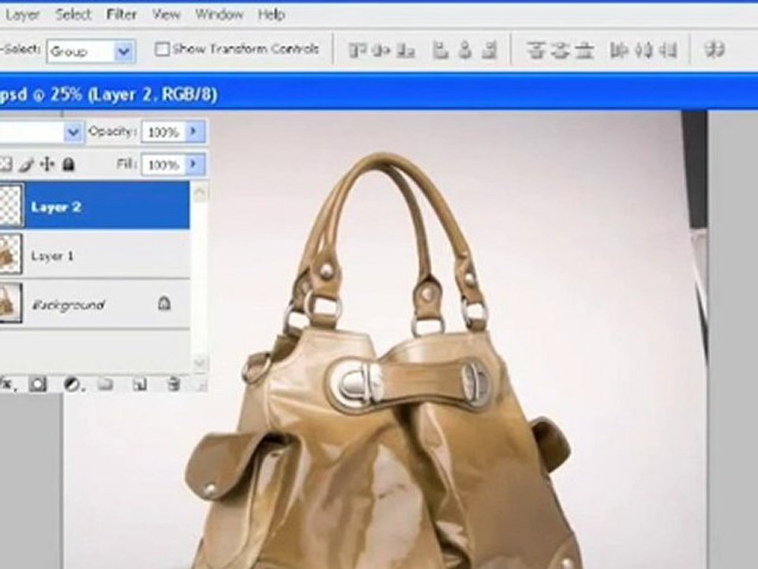Toggle the lock position icon
The image size is (758, 569).
pyautogui.click(x=47, y=164)
